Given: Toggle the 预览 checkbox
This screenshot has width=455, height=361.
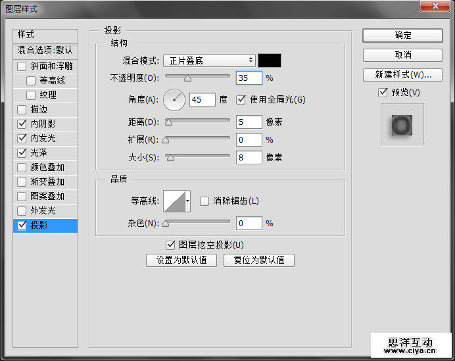Looking at the screenshot, I should point(383,93).
